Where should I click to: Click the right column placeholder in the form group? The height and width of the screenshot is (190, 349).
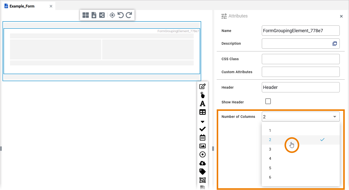148,49
